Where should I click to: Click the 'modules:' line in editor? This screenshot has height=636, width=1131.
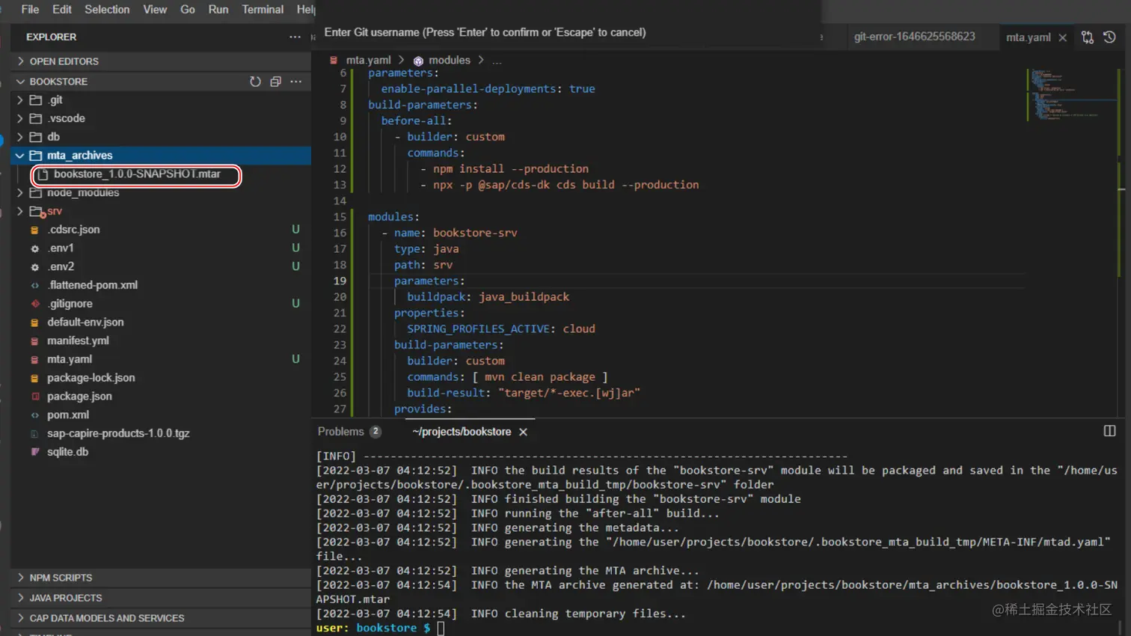393,217
